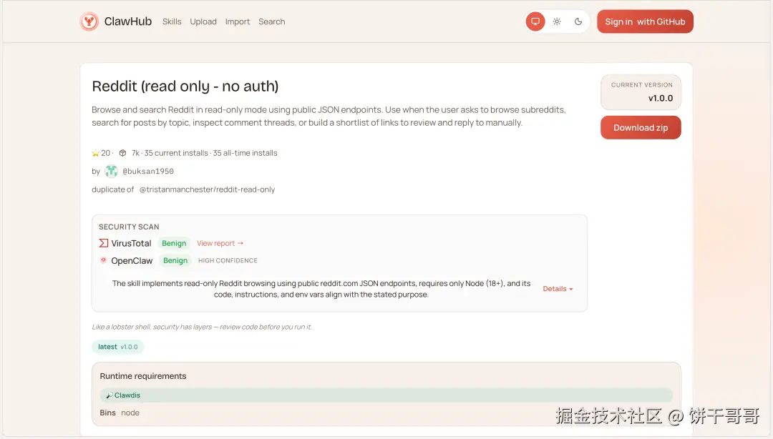This screenshot has width=773, height=439.
Task: Click the 'node' bins value
Action: point(130,413)
